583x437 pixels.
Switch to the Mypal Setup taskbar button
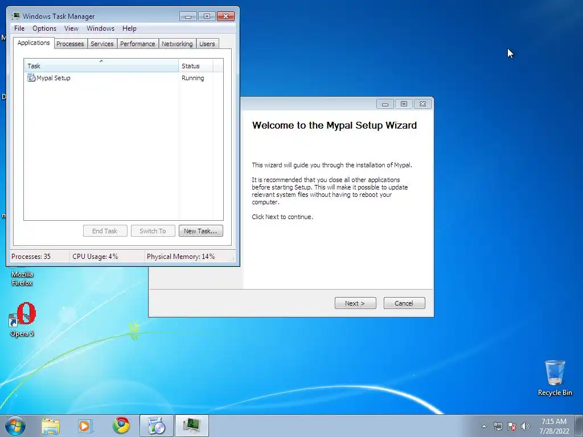point(156,426)
